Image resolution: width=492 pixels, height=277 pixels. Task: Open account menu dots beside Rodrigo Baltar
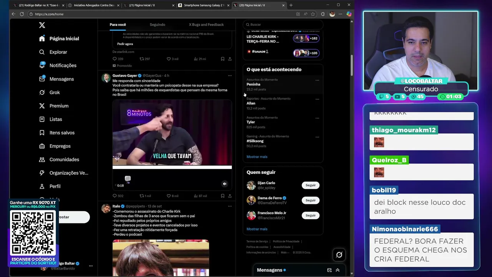tap(91, 266)
